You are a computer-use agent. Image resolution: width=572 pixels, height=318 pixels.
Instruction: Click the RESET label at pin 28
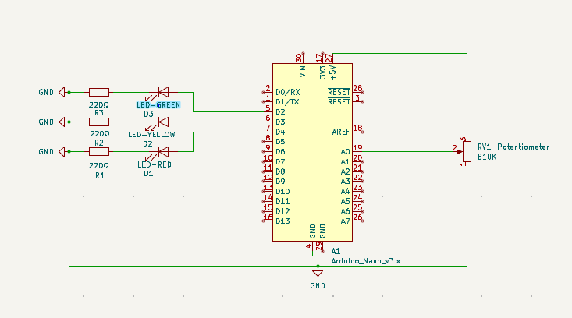(339, 92)
